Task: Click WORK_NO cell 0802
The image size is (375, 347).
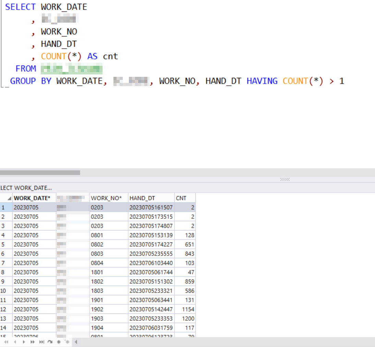Action: coord(109,244)
